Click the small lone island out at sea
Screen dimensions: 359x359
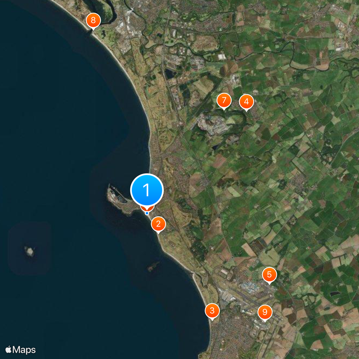[30, 251]
